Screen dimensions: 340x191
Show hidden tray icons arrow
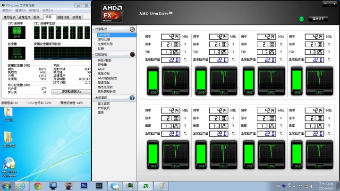294,186
